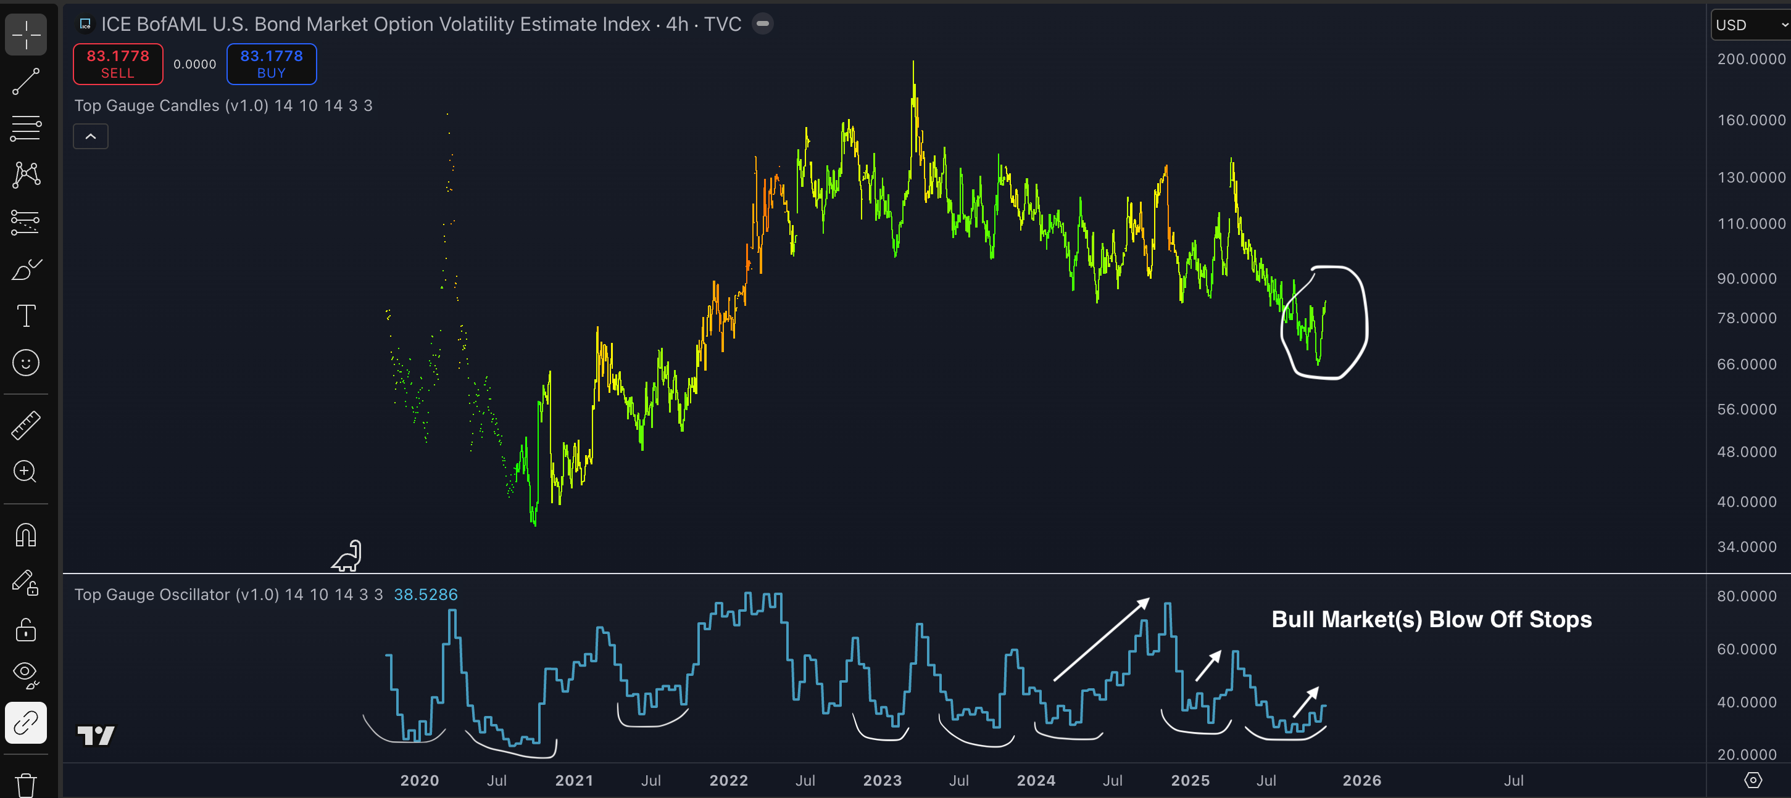Open chart settings gear icon

(x=1753, y=780)
